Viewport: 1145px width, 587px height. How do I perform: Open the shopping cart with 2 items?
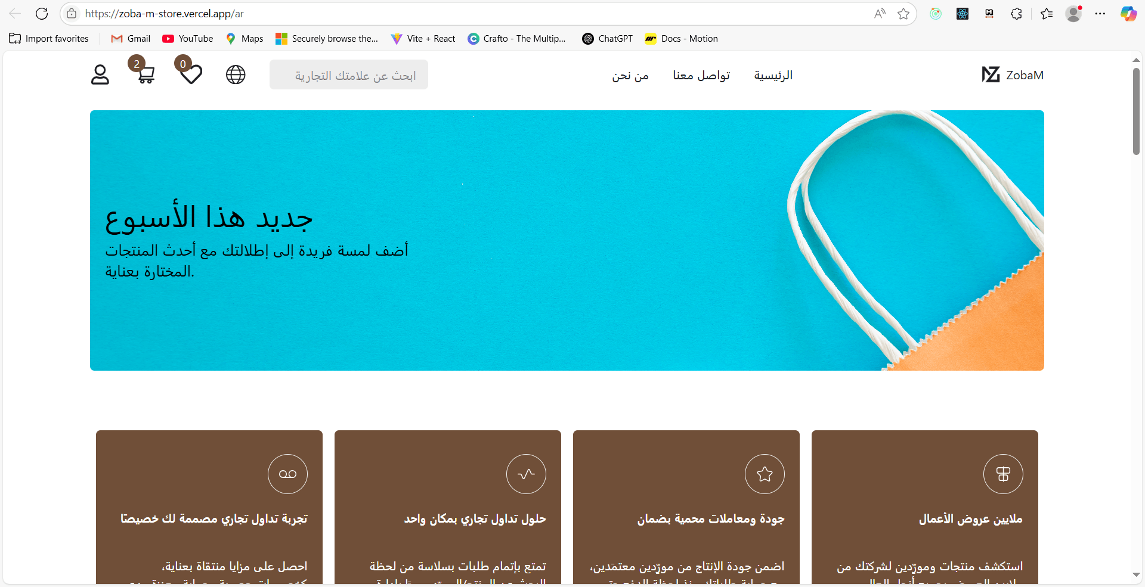click(146, 74)
